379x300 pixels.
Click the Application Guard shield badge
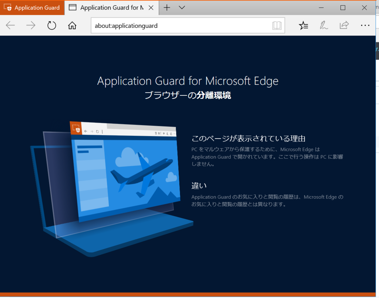coord(32,8)
